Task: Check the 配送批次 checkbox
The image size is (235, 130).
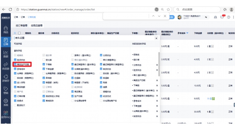Action: click(15, 105)
